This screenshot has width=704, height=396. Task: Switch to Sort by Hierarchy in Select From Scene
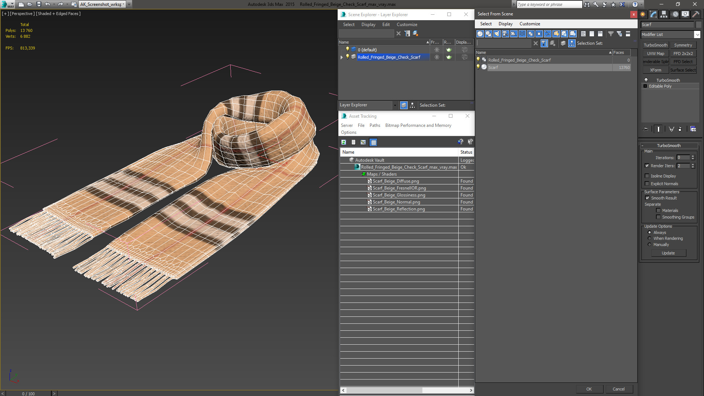point(572,43)
